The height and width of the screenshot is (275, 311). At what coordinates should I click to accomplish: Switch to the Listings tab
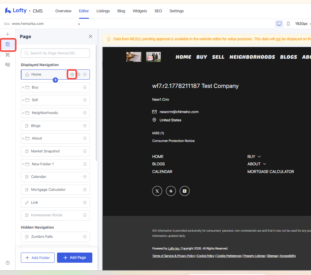(103, 11)
